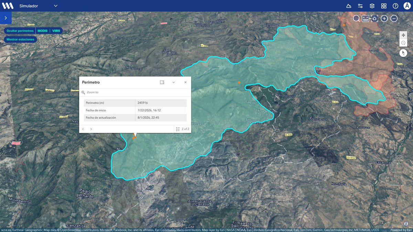Click the Cenicientos town label
Screen dimensions: 413x232
tap(319, 119)
